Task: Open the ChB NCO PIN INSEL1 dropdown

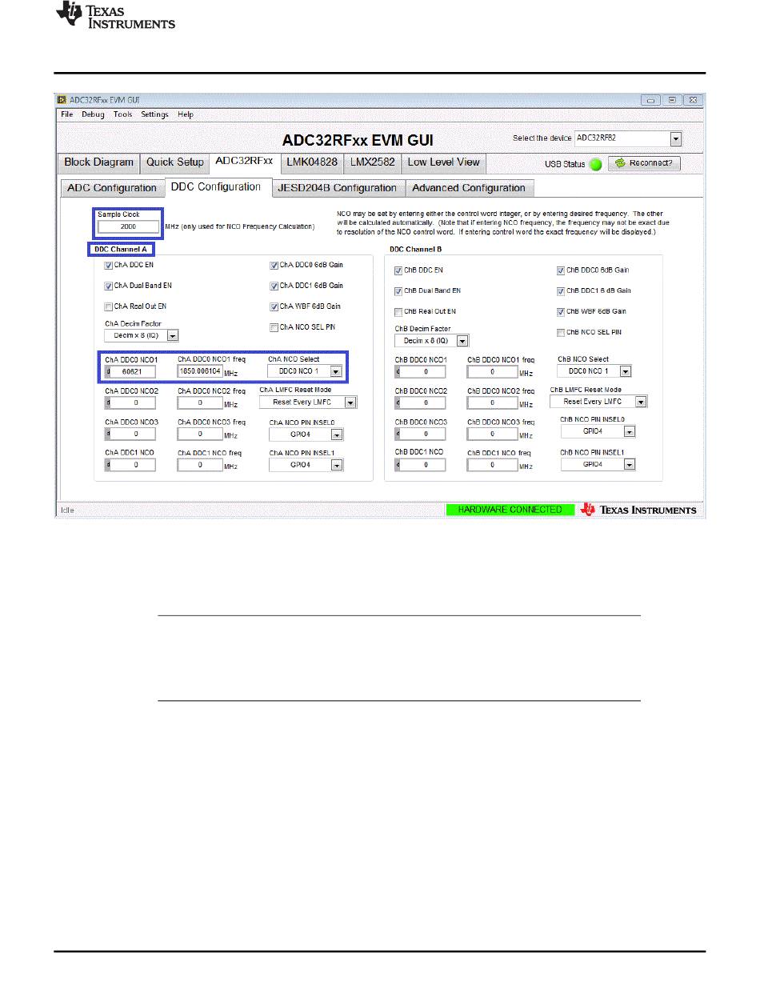Action: point(598,464)
